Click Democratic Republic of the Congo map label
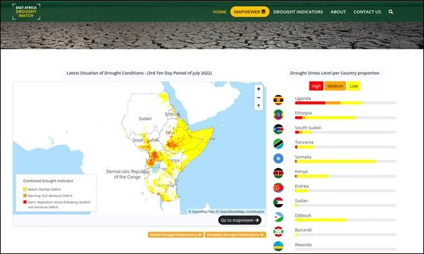 click(127, 174)
